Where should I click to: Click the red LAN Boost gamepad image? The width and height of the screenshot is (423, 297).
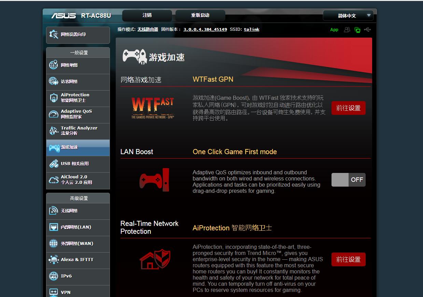154,180
